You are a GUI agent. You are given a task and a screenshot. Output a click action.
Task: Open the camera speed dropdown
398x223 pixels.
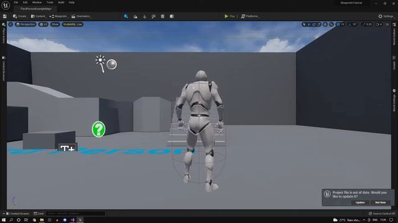pos(379,25)
